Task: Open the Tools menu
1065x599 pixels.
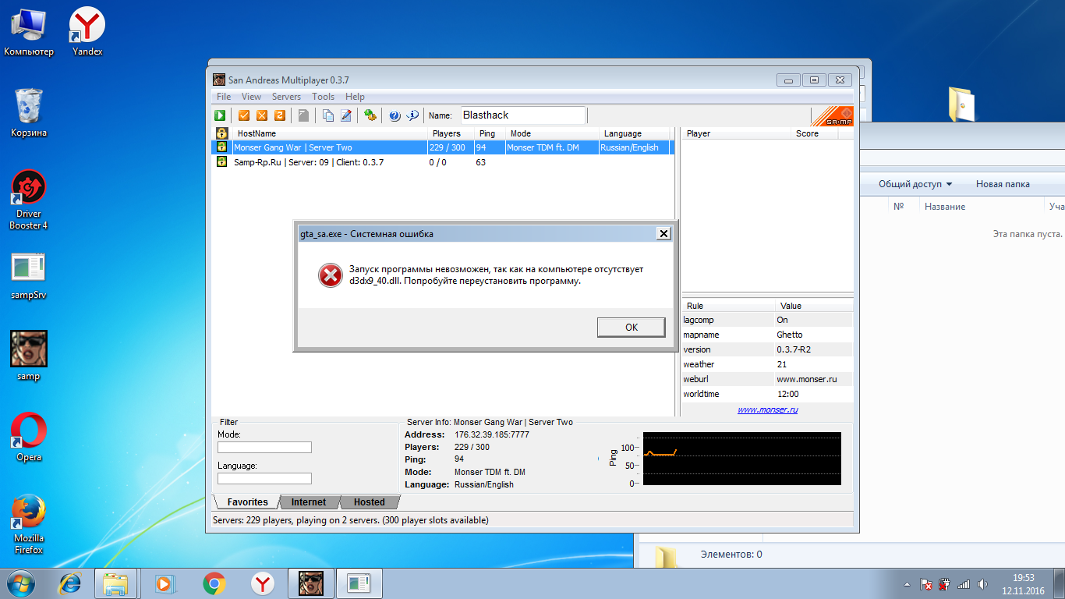Action: point(323,97)
